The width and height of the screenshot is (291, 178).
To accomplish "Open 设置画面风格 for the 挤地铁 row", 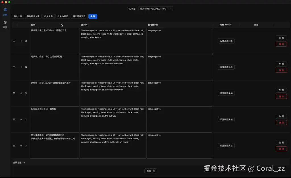I will pyautogui.click(x=226, y=93).
